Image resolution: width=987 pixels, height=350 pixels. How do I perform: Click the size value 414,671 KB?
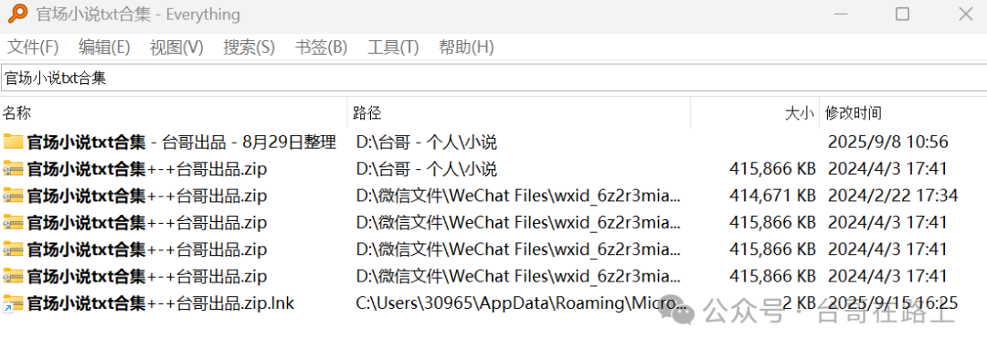click(x=772, y=196)
